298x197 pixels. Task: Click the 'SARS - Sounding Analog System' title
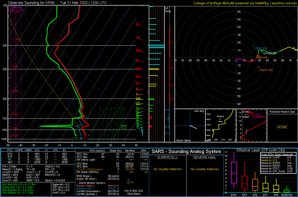(x=186, y=152)
